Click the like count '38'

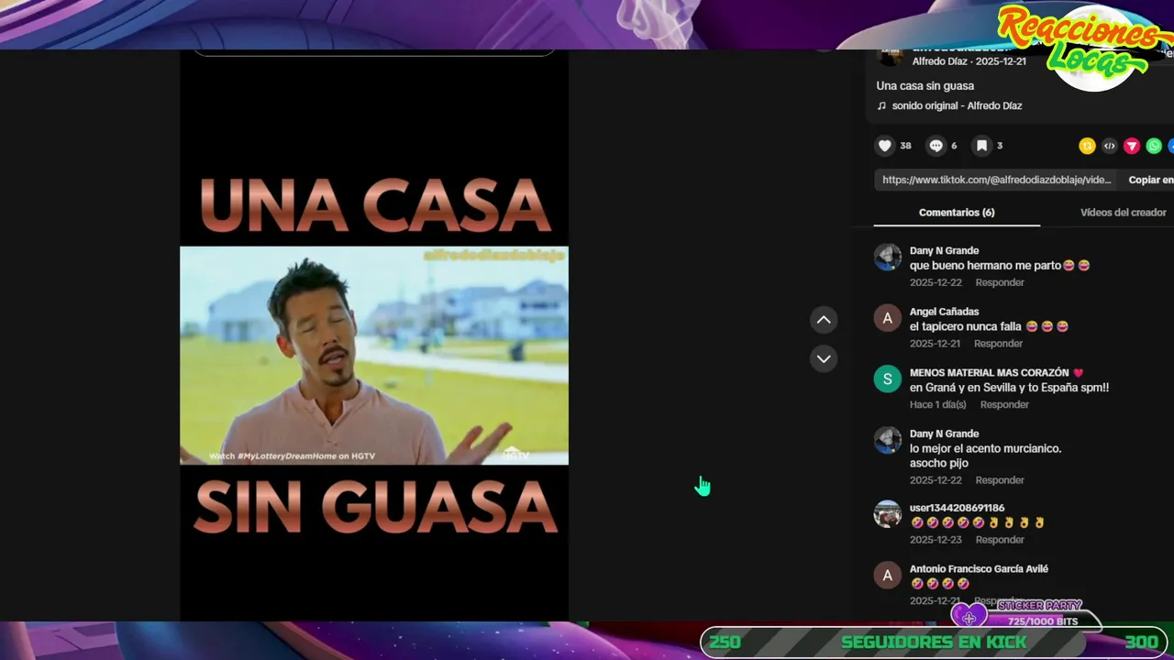click(x=905, y=146)
